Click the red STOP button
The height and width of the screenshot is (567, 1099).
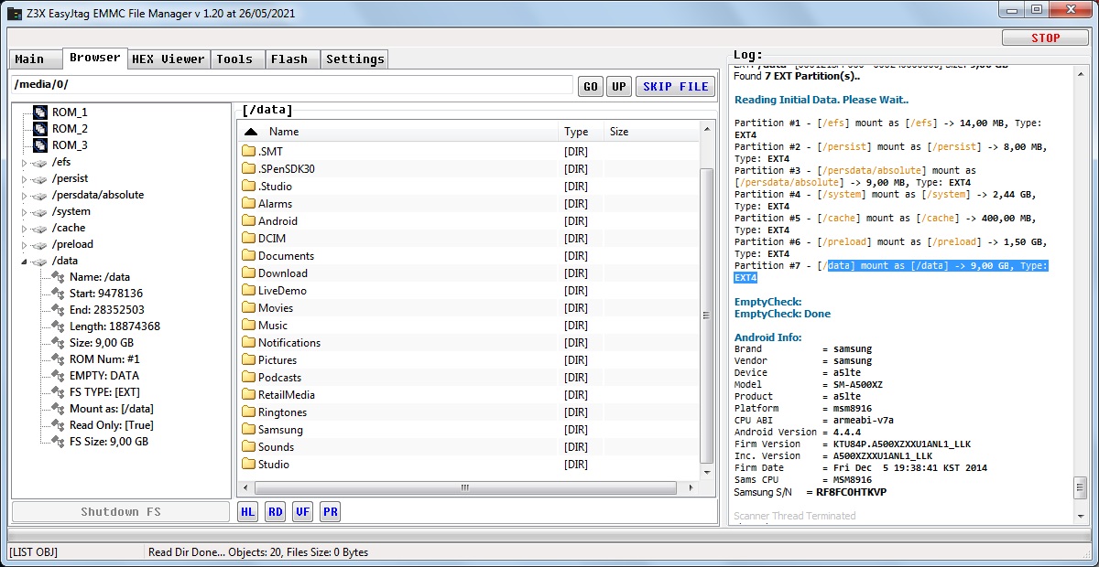[1045, 38]
